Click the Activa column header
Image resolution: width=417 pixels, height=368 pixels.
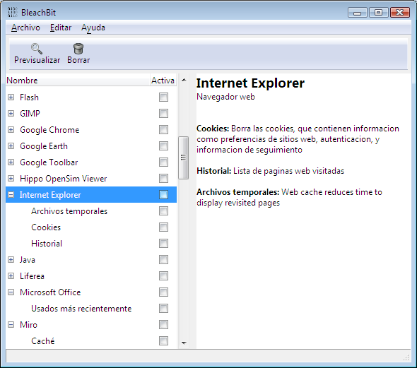(163, 81)
